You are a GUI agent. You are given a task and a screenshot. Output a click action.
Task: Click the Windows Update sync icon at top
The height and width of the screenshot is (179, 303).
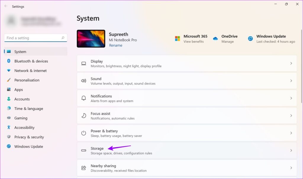click(x=250, y=39)
